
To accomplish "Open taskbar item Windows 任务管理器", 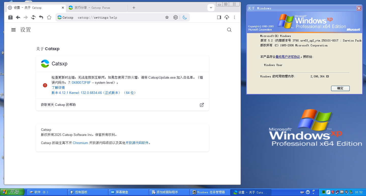I will tap(210, 192).
